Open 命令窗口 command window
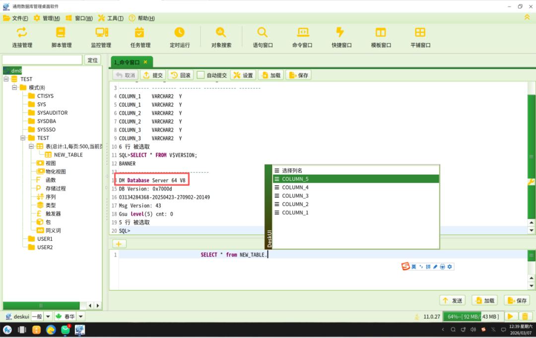Screen dimensions: 536x338 [302, 37]
